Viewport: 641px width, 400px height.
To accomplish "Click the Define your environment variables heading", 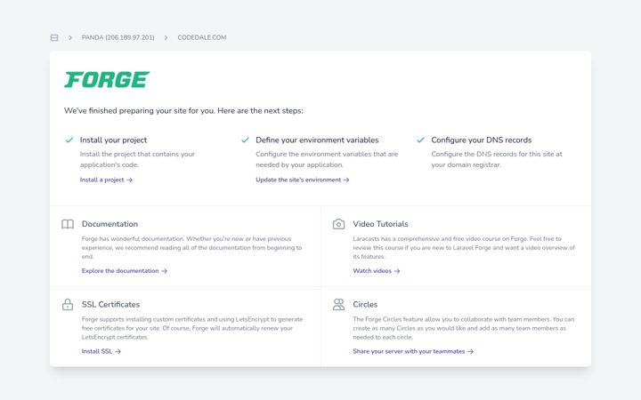I will click(317, 140).
